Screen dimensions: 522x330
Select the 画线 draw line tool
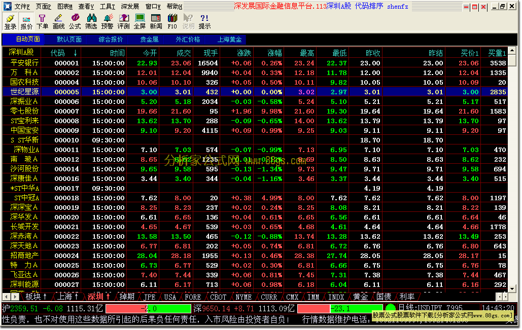click(59, 22)
